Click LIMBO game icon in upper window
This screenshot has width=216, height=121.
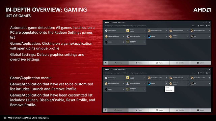106,42
